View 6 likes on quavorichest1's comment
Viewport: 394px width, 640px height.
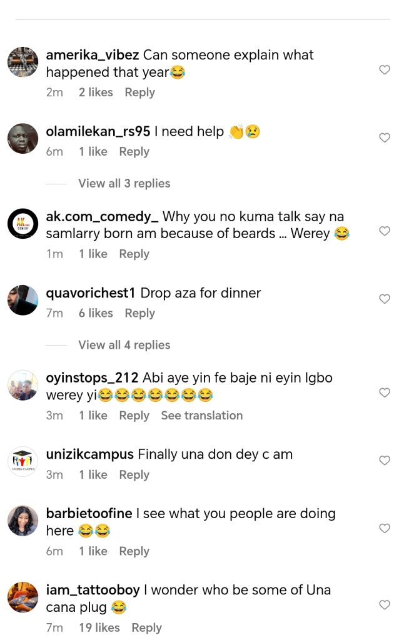[96, 313]
